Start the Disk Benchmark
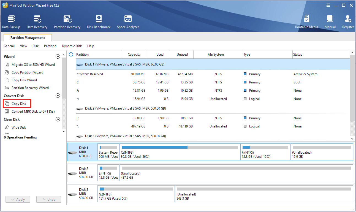This screenshot has width=356, height=212. click(99, 22)
